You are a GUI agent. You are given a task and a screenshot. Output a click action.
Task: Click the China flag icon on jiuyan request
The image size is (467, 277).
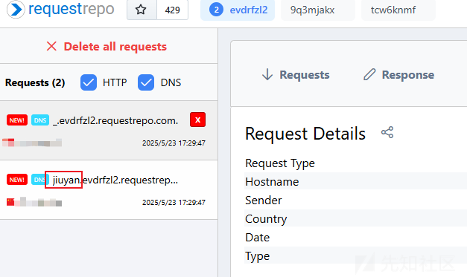coord(10,202)
